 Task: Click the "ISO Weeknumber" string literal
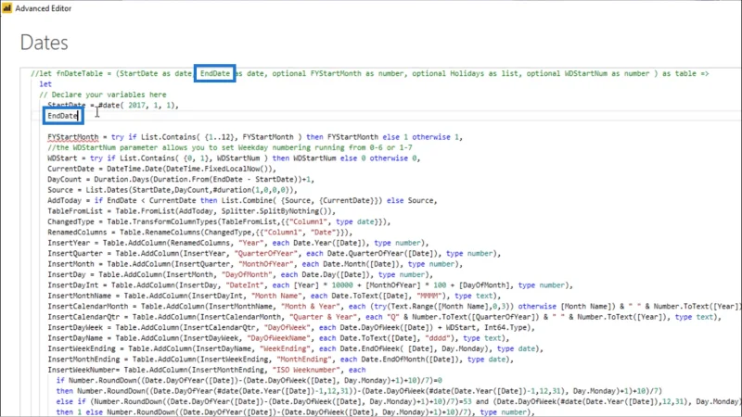tap(304, 370)
